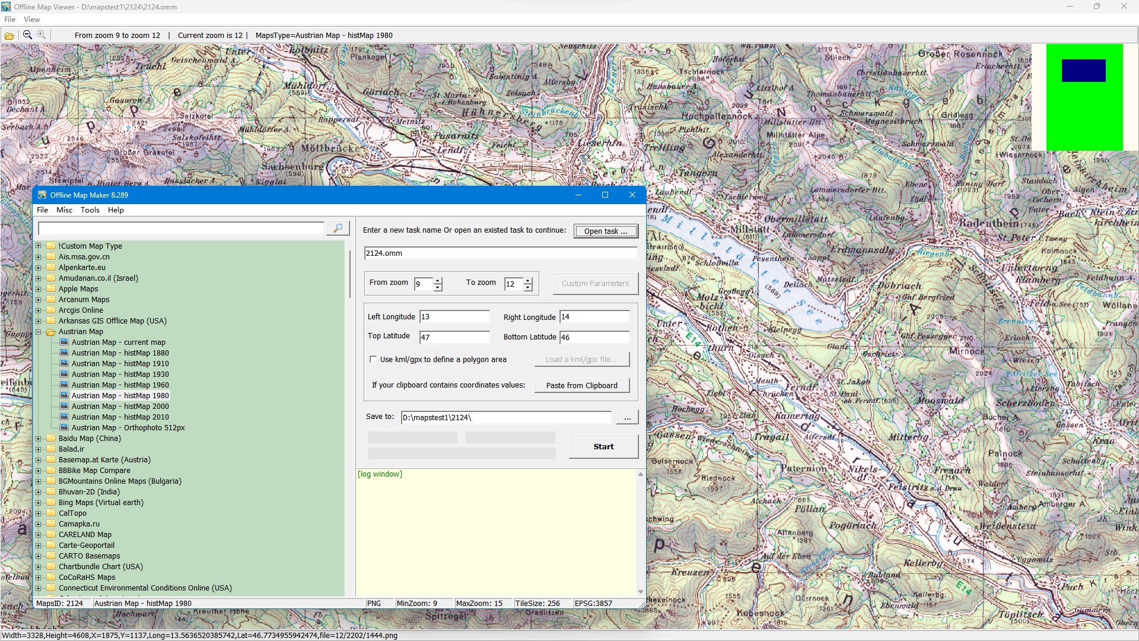The width and height of the screenshot is (1139, 641).
Task: Open File menu in Offline Map Viewer
Action: coord(9,20)
